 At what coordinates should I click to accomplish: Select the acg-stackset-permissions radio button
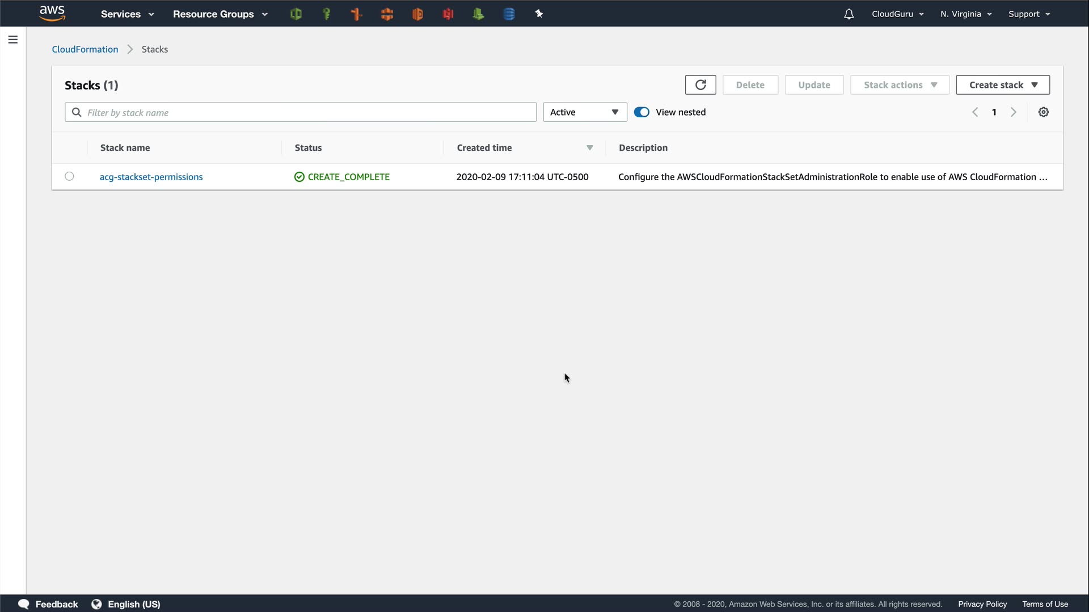tap(69, 176)
